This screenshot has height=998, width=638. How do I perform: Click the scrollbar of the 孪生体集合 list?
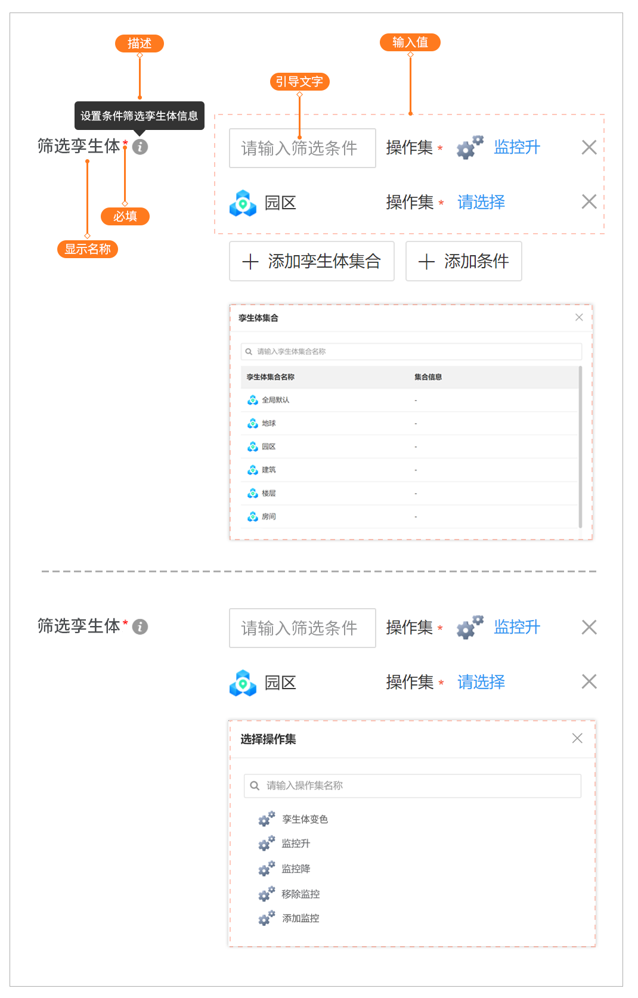pyautogui.click(x=580, y=447)
